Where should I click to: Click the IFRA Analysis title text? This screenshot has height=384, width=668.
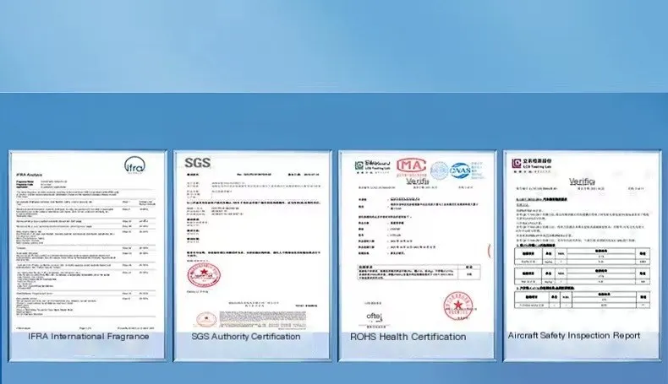coord(29,175)
